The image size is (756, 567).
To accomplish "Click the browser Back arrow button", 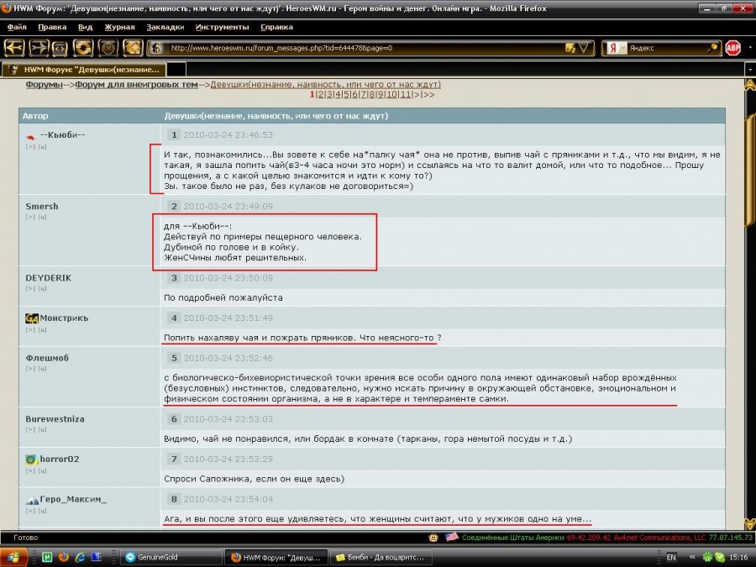I will pyautogui.click(x=16, y=47).
